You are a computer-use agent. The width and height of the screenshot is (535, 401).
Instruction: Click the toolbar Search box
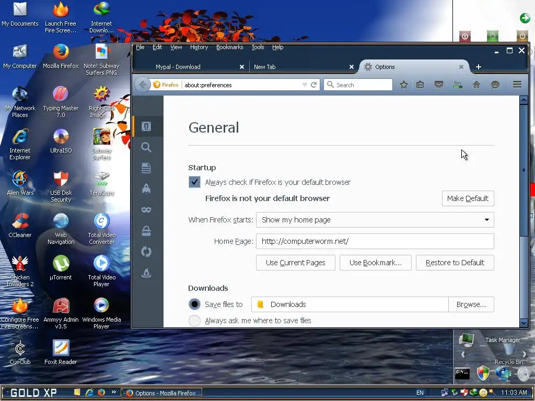[358, 85]
